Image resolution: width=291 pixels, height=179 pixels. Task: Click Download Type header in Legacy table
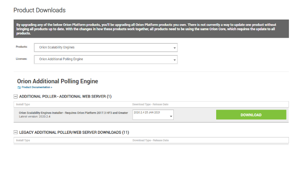click(150, 140)
